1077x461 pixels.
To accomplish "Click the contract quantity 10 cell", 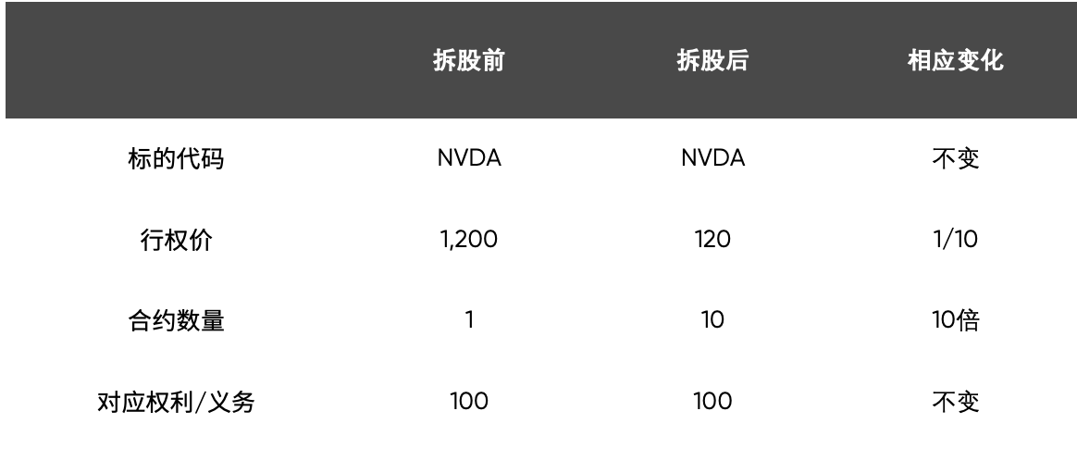I will tap(712, 320).
